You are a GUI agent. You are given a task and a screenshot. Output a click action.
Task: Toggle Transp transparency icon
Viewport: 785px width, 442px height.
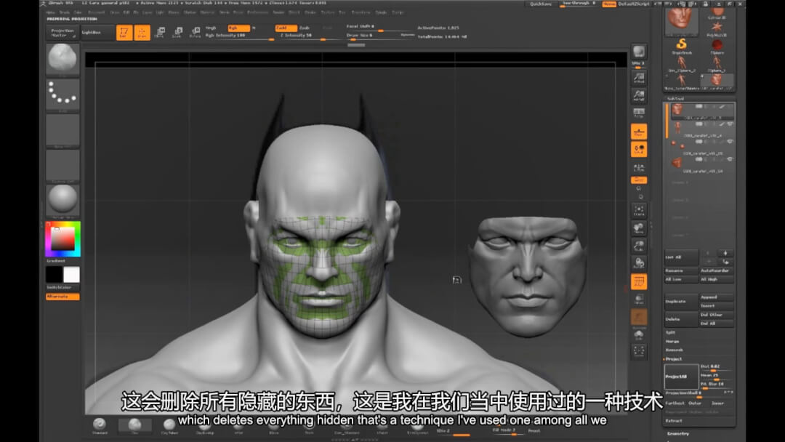click(638, 300)
